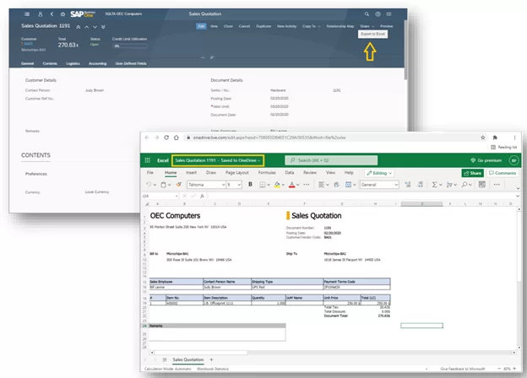This screenshot has height=378, width=527.
Task: Open Relationship Map in SAP
Action: (x=340, y=26)
